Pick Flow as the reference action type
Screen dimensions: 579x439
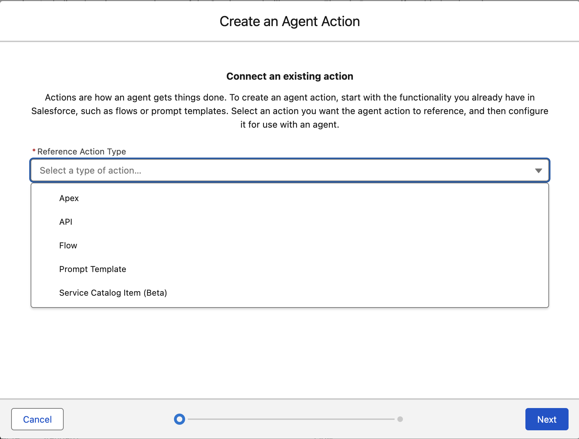point(68,246)
